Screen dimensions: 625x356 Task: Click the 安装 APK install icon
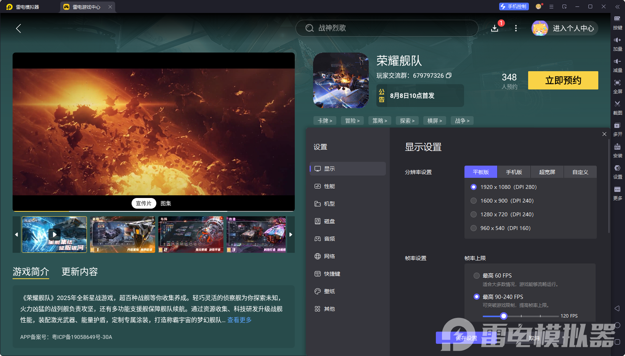pos(618,150)
